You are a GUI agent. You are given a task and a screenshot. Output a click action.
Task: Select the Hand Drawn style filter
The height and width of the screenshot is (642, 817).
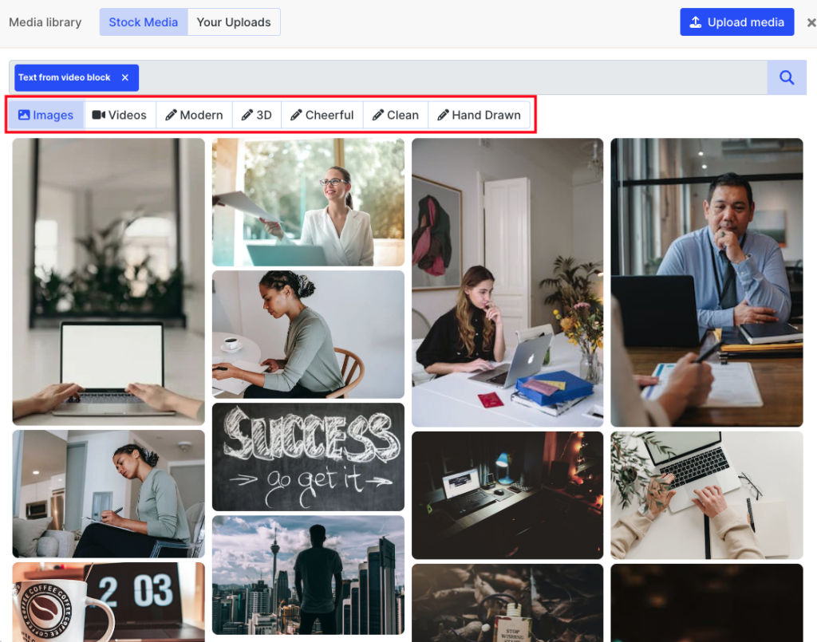(479, 115)
